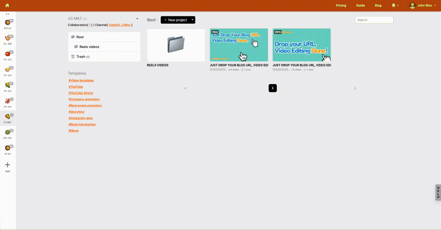Click the Search input field
The width and height of the screenshot is (441, 230).
pos(374,20)
